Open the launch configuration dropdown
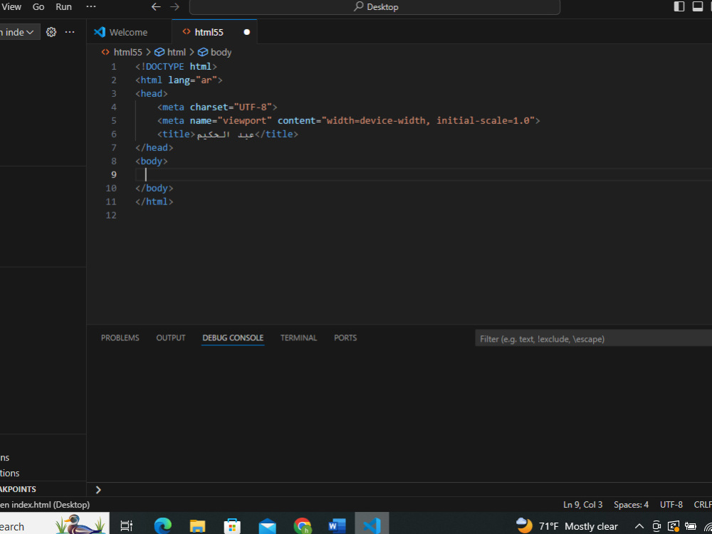 [x=19, y=32]
